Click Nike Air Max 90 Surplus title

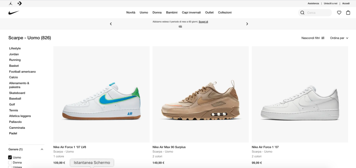(x=169, y=147)
